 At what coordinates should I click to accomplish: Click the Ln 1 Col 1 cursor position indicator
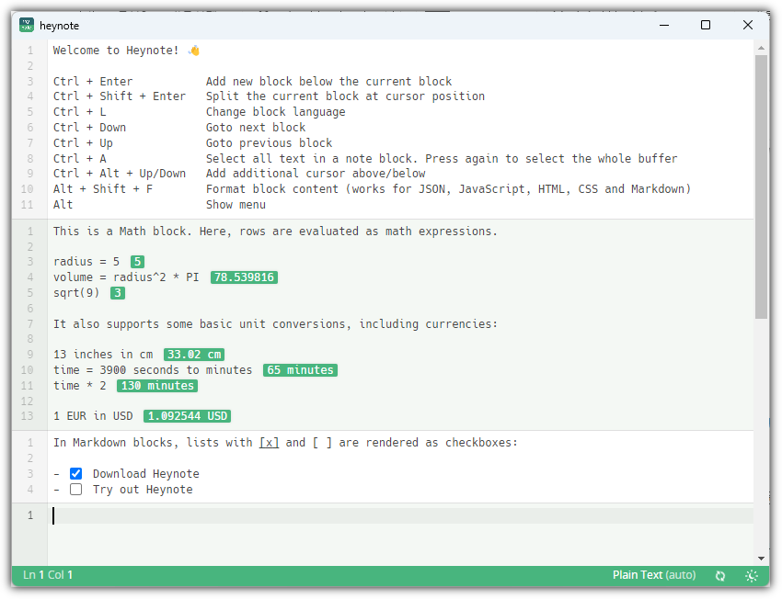coord(48,575)
